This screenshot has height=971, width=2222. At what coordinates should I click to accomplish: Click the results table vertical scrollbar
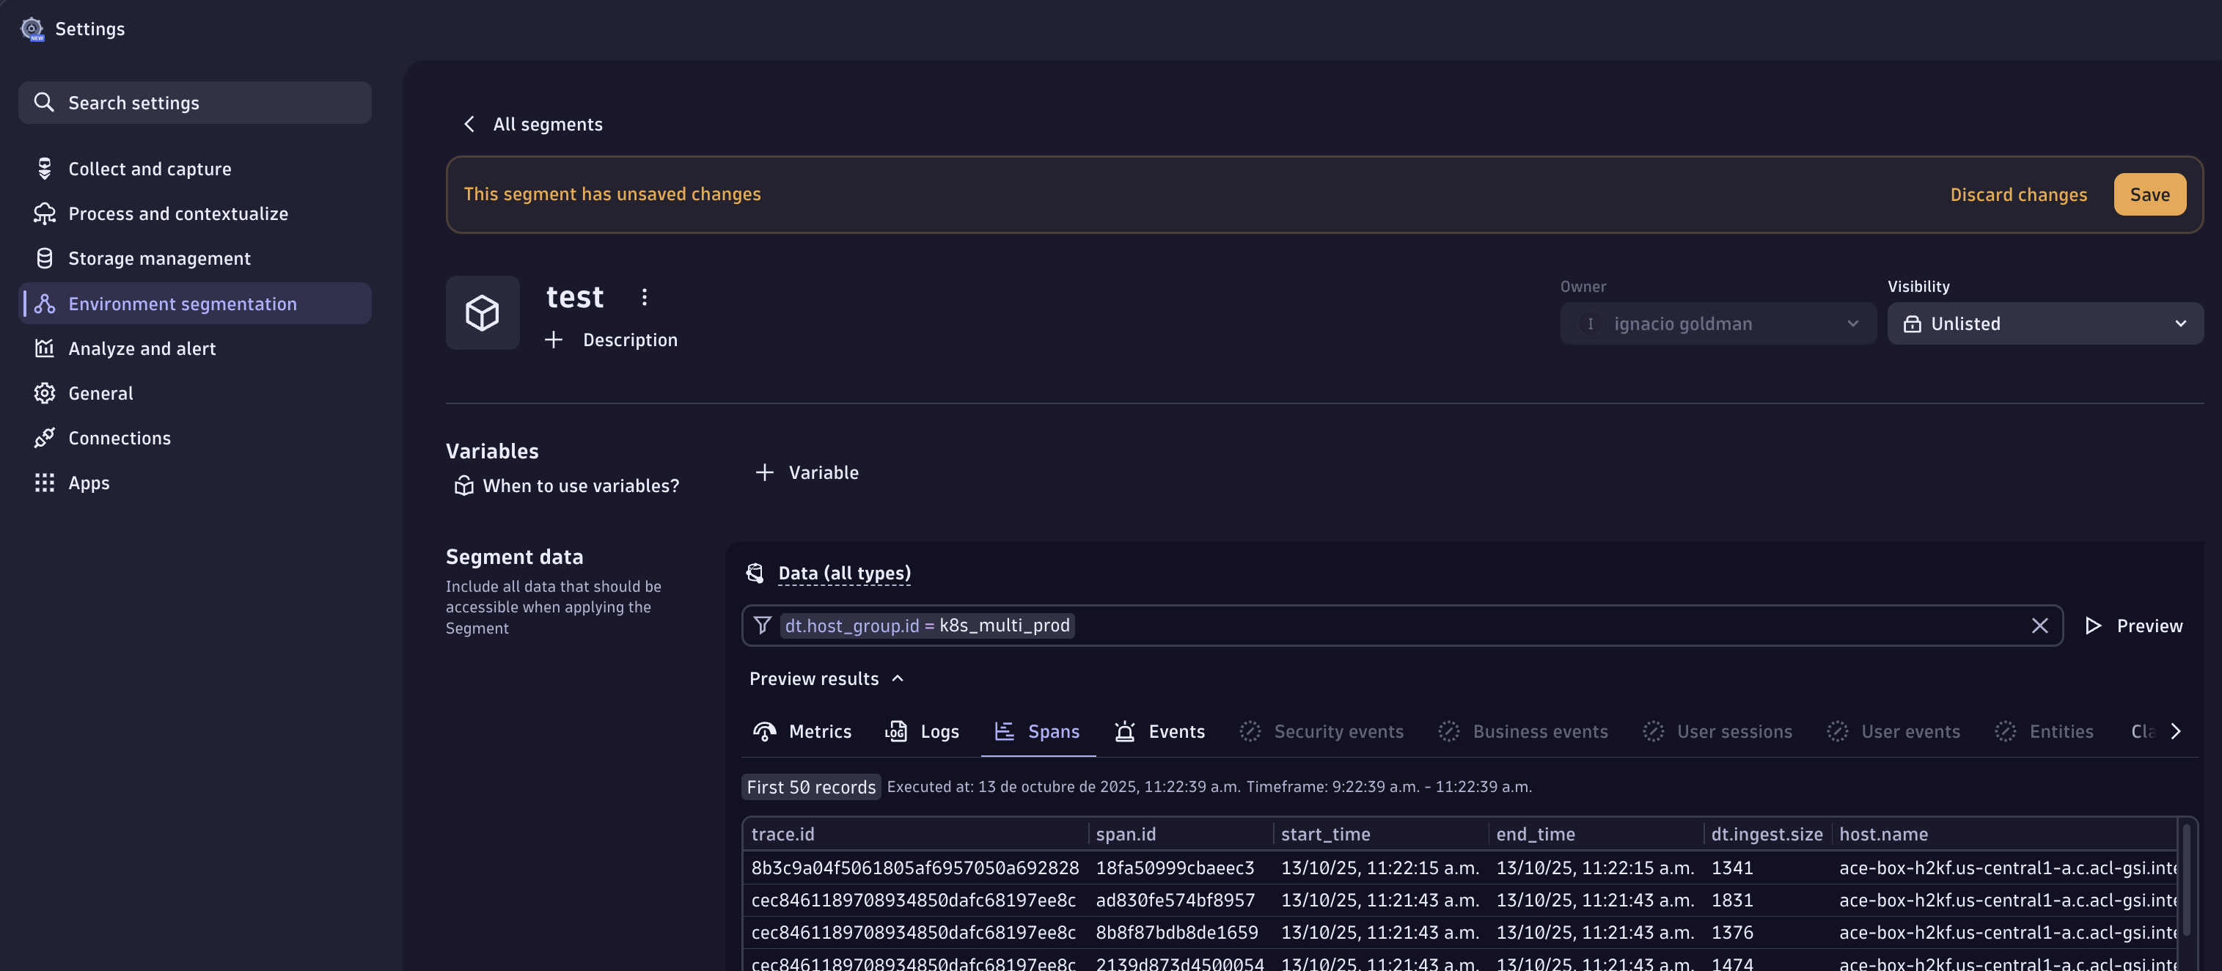pos(2186,879)
